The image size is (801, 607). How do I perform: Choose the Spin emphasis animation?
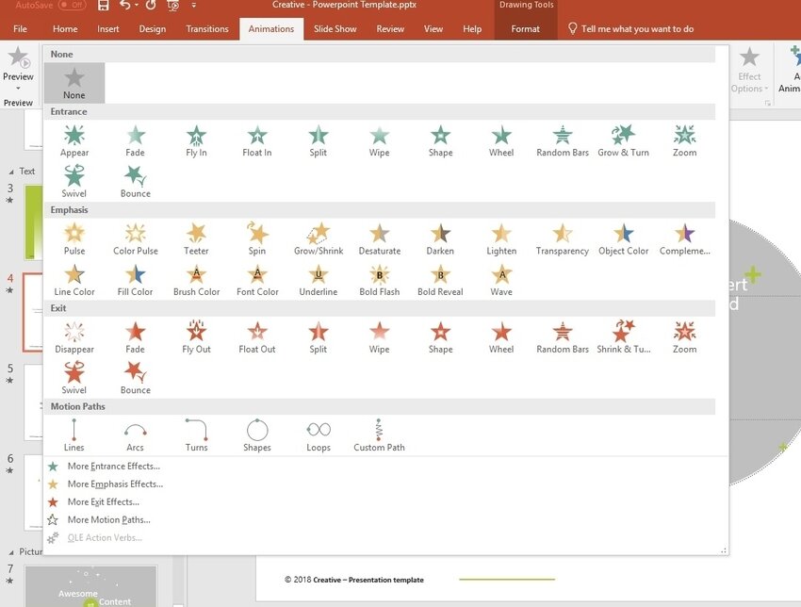[x=257, y=238]
